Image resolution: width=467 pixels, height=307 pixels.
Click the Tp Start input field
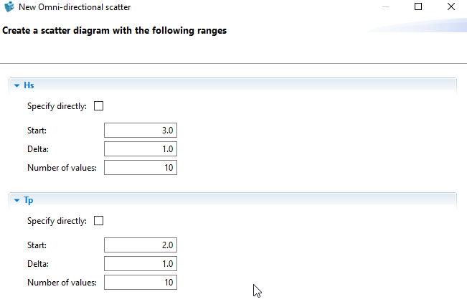tap(141, 245)
